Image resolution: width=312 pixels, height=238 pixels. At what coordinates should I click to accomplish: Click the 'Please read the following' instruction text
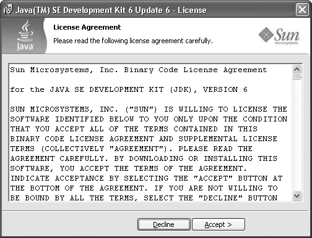coord(133,41)
